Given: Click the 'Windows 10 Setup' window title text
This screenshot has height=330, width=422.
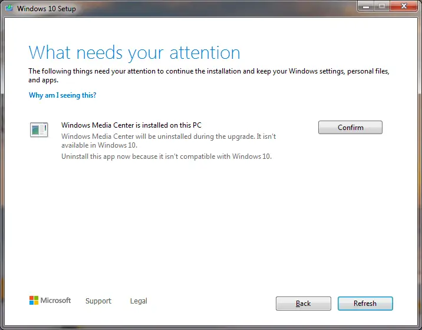Looking at the screenshot, I should 47,9.
